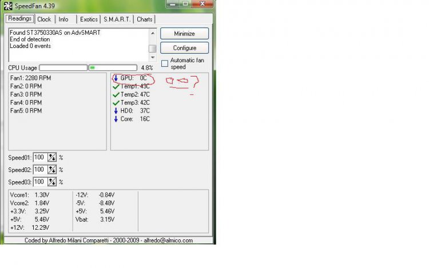Click the -12V -0.84V value
Viewport: 429px width, 268px height.
(x=106, y=195)
